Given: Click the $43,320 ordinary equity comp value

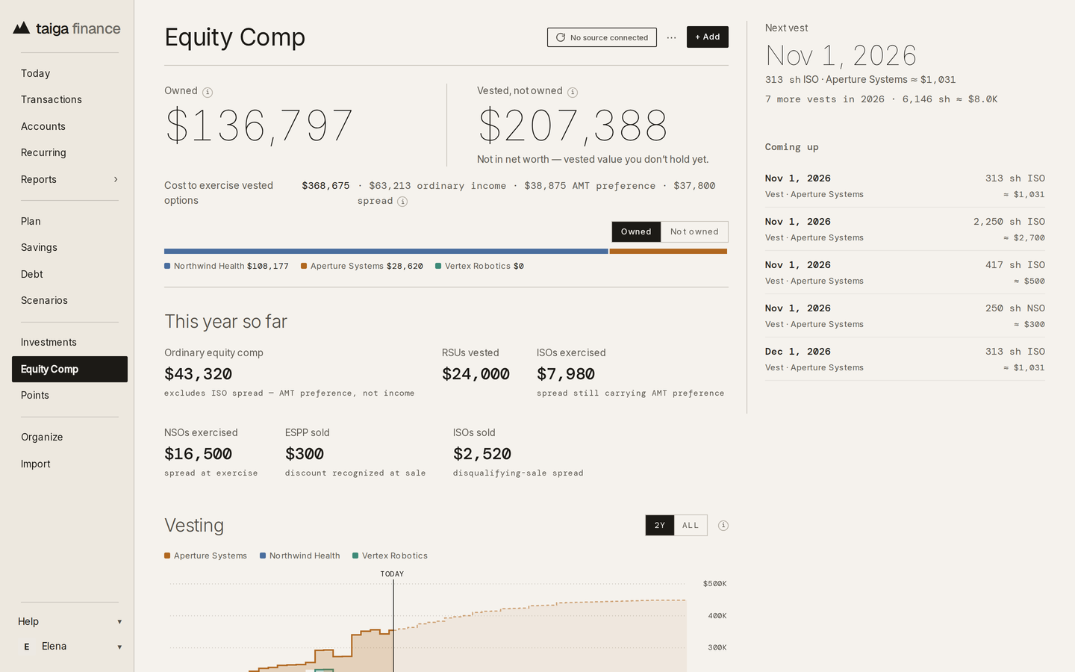Looking at the screenshot, I should [x=198, y=374].
